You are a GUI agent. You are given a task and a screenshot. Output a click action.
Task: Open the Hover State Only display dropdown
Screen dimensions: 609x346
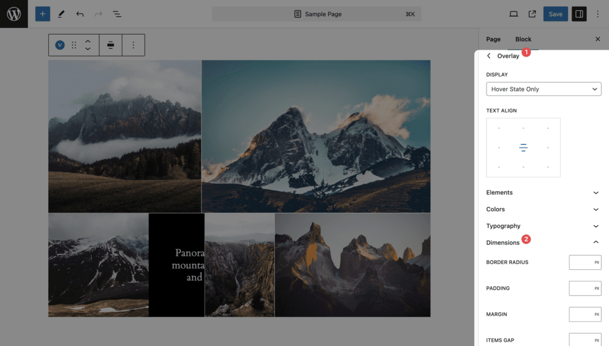tap(544, 89)
